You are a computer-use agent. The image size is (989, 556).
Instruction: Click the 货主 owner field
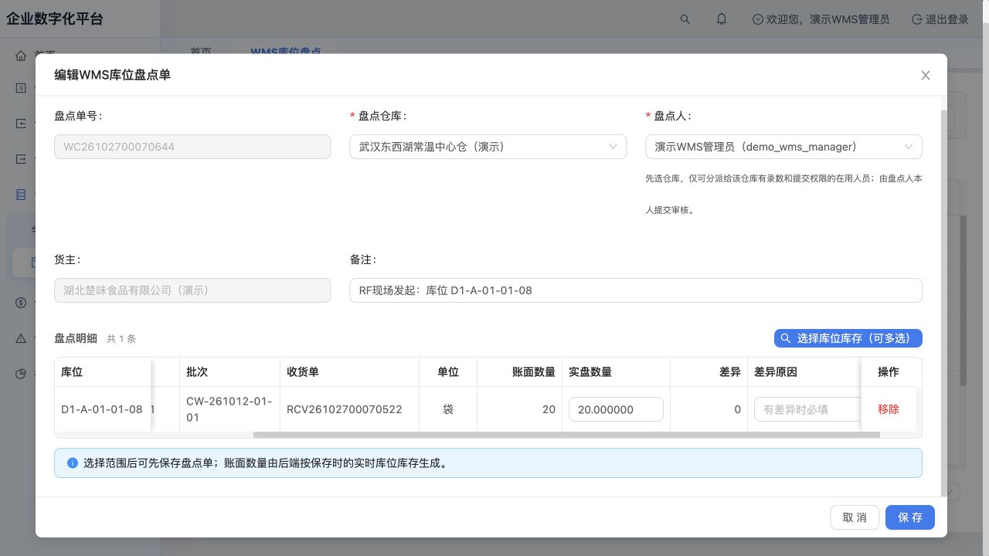(x=192, y=290)
